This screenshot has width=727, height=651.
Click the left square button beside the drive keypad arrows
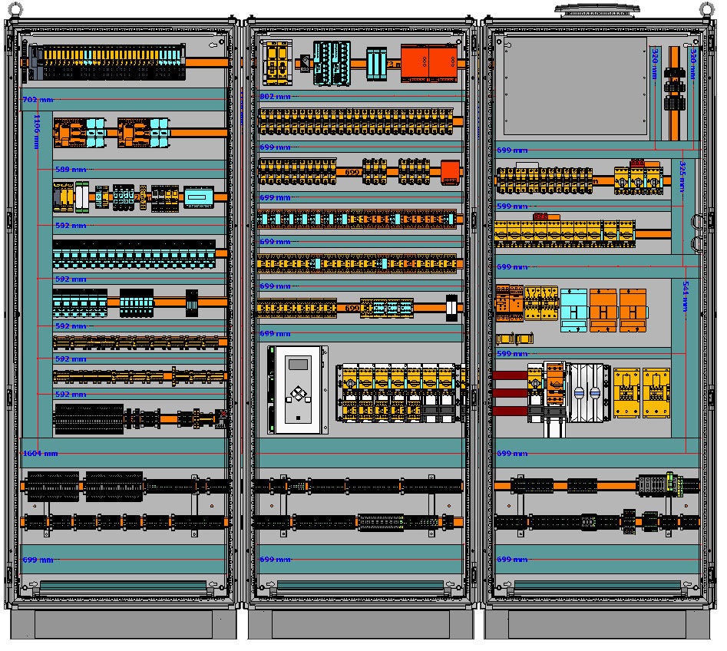click(289, 400)
